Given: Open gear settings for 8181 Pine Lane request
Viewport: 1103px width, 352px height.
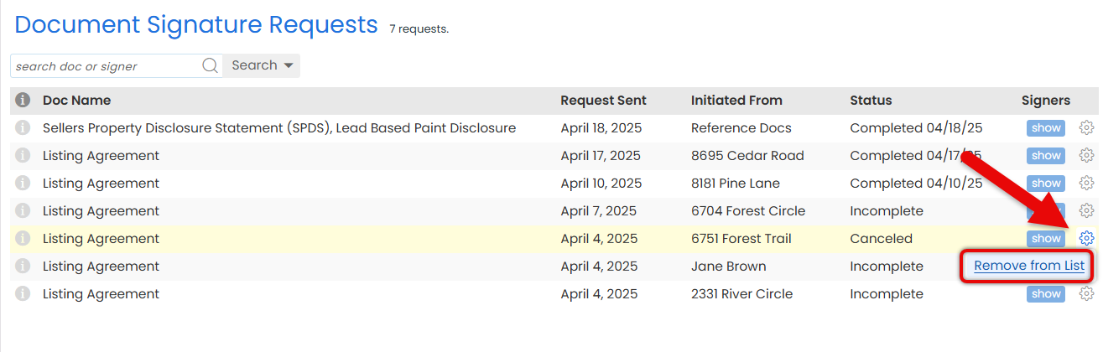Looking at the screenshot, I should 1086,183.
